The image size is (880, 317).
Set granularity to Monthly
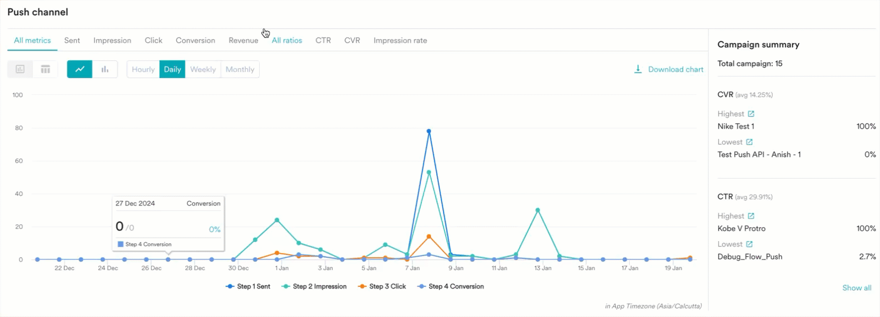[x=240, y=69]
